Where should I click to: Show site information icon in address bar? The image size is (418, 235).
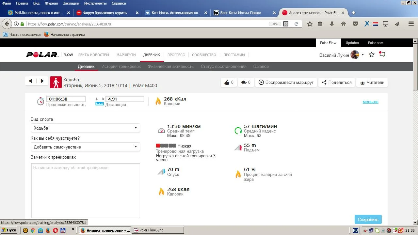click(x=16, y=24)
